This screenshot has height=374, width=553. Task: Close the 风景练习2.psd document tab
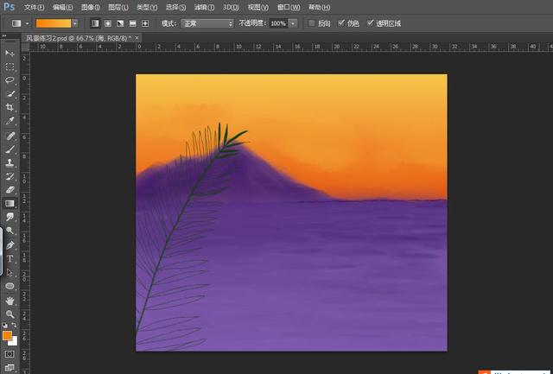137,38
